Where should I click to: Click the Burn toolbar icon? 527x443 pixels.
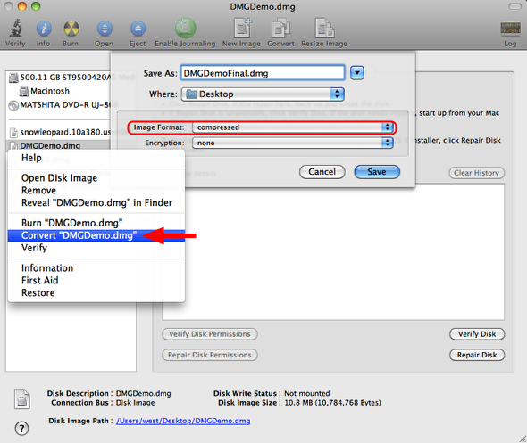pos(71,29)
